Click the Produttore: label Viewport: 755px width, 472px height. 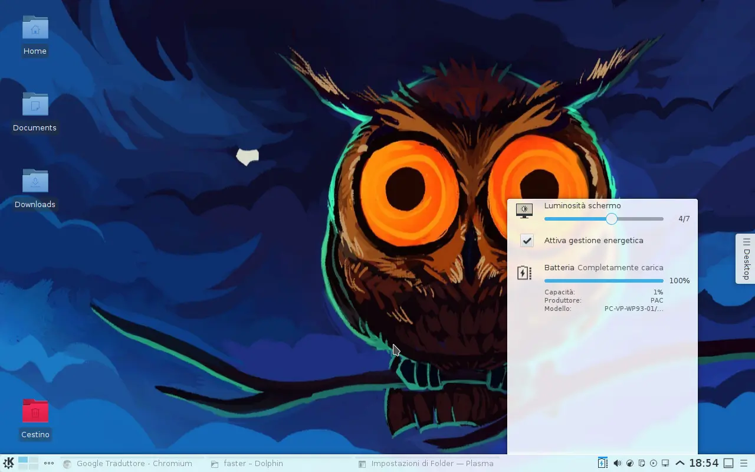(563, 300)
